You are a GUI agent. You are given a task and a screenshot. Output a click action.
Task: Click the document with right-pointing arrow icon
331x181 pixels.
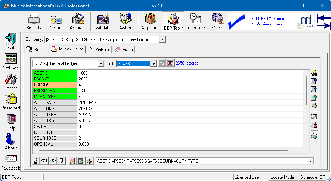click(x=314, y=81)
